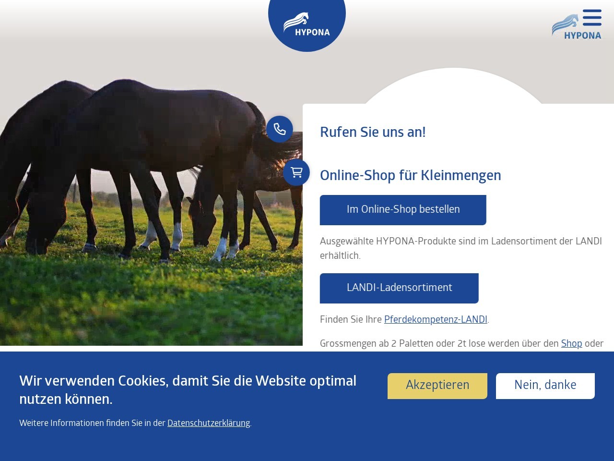The image size is (614, 461).
Task: Click the Grossmengen ab 2 Paletten sentence
Action: coord(461,344)
